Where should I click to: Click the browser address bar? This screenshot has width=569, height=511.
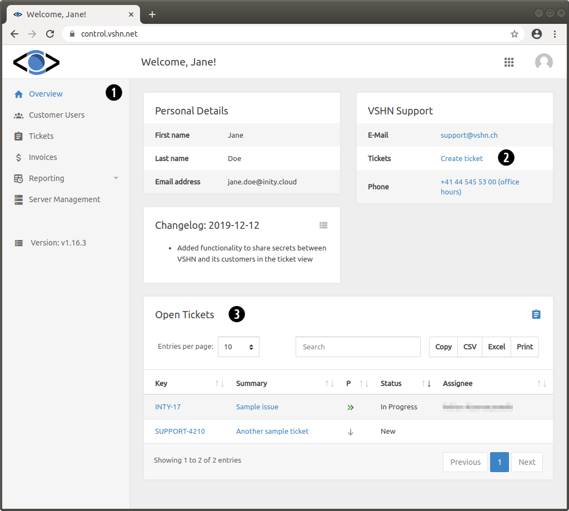pyautogui.click(x=293, y=34)
